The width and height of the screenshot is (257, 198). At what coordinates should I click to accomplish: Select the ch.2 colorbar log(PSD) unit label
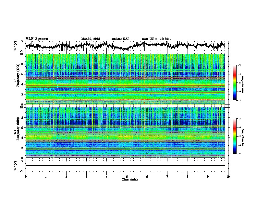(x=243, y=137)
